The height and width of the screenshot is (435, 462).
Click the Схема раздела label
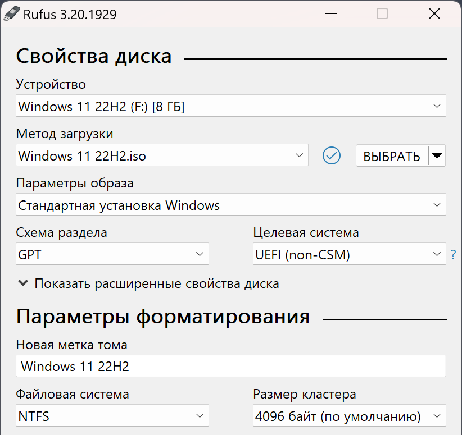click(x=61, y=233)
